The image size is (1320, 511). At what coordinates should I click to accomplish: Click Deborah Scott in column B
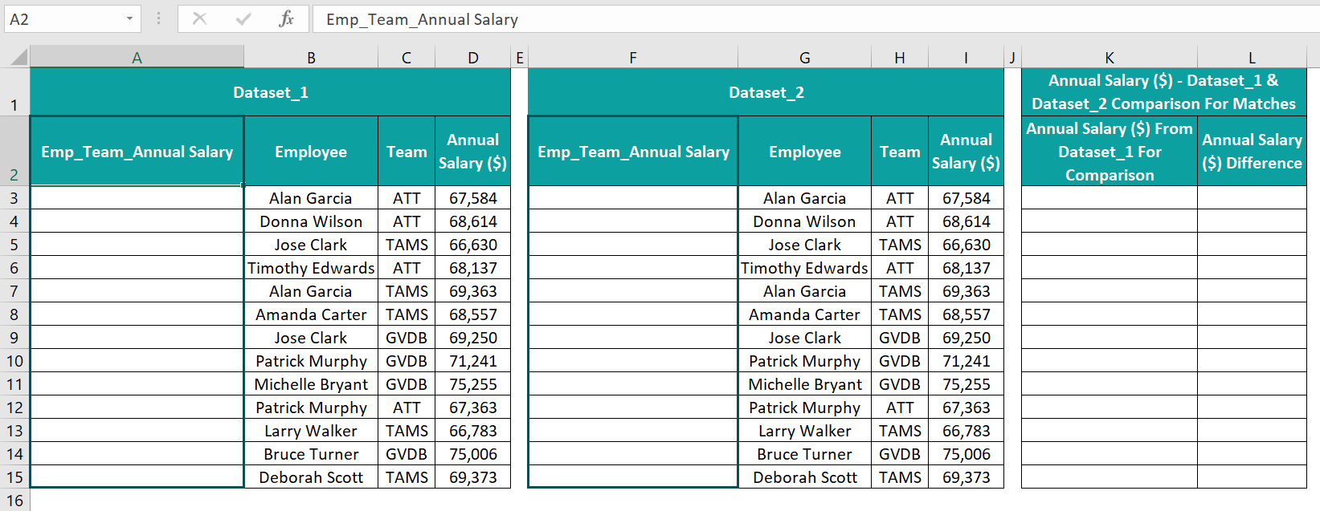(311, 477)
